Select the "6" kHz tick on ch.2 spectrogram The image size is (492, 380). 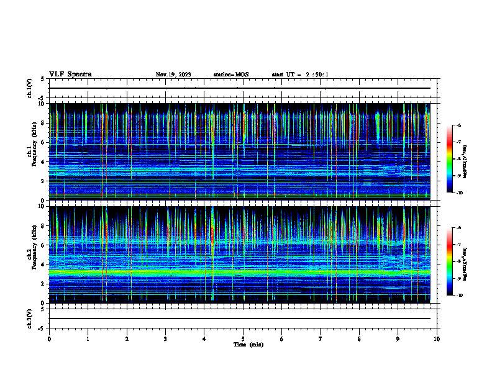coord(43,245)
